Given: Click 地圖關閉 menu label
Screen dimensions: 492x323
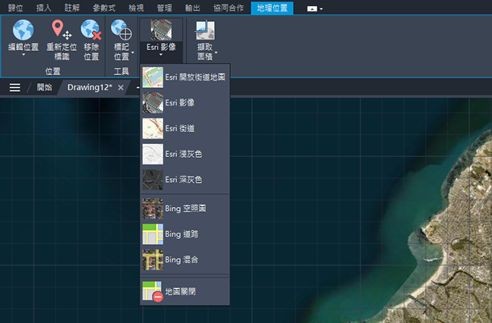Looking at the screenshot, I should [181, 291].
